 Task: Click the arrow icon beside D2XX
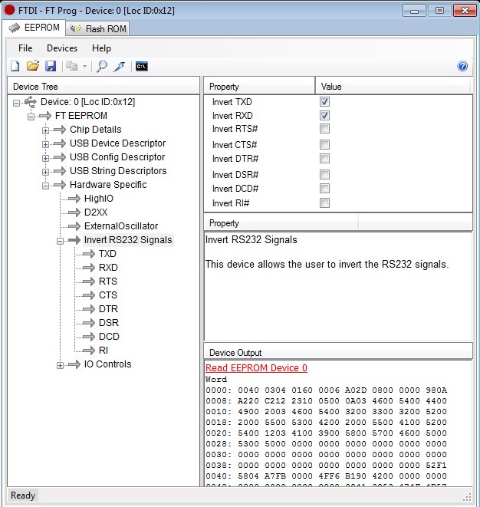point(74,212)
